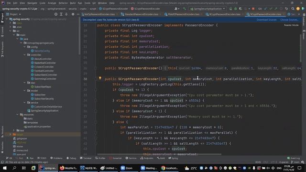Image resolution: width=306 pixels, height=172 pixels.
Task: Click the yellow lightbulb intention icon on line 30
Action: [x=100, y=78]
